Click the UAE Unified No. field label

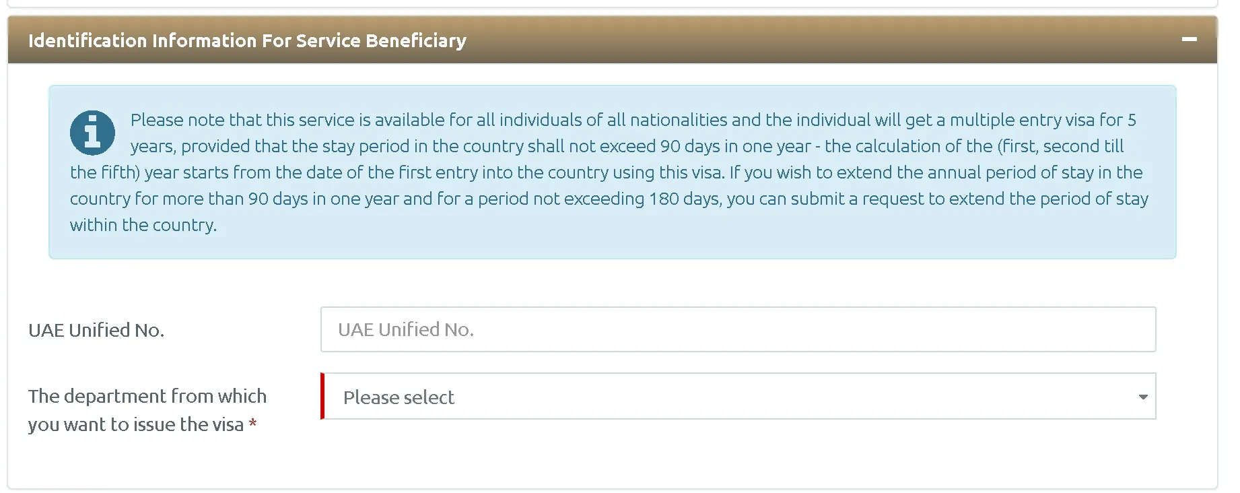coord(96,330)
